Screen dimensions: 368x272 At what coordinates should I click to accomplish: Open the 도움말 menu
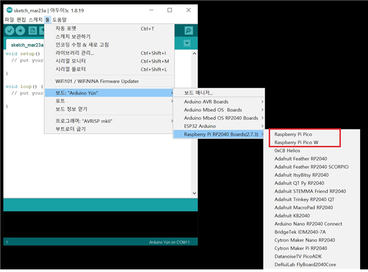click(59, 19)
